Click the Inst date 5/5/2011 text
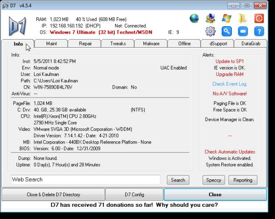275x219 pixels. (x=55, y=62)
